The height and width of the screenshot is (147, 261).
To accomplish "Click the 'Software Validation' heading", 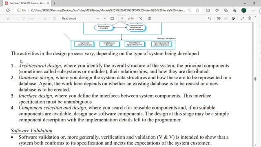I will (x=31, y=131).
